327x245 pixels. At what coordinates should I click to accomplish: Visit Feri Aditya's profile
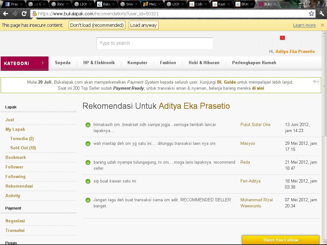click(250, 181)
